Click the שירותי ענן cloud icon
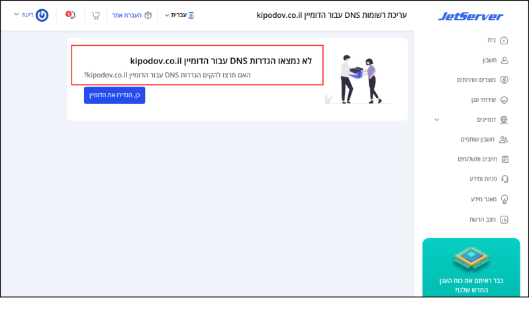This screenshot has width=529, height=309. point(504,100)
